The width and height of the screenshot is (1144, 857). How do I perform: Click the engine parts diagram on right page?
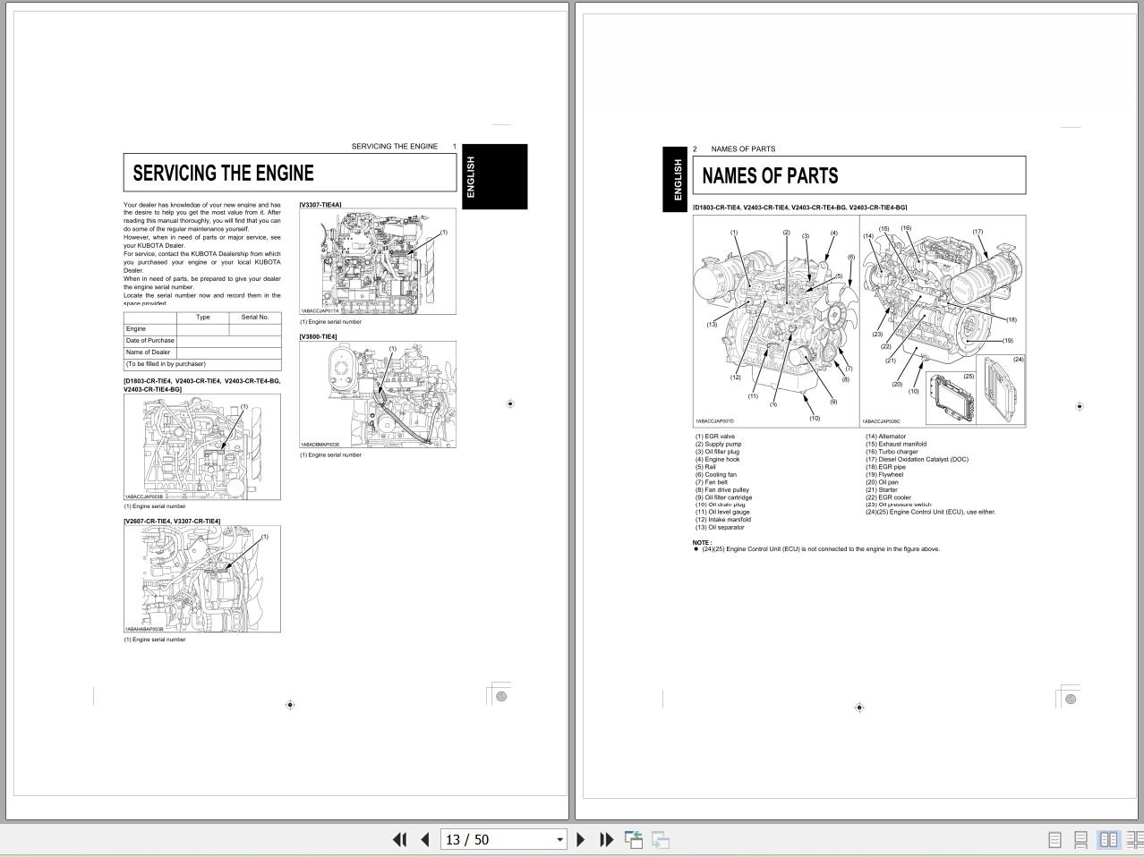tap(859, 320)
